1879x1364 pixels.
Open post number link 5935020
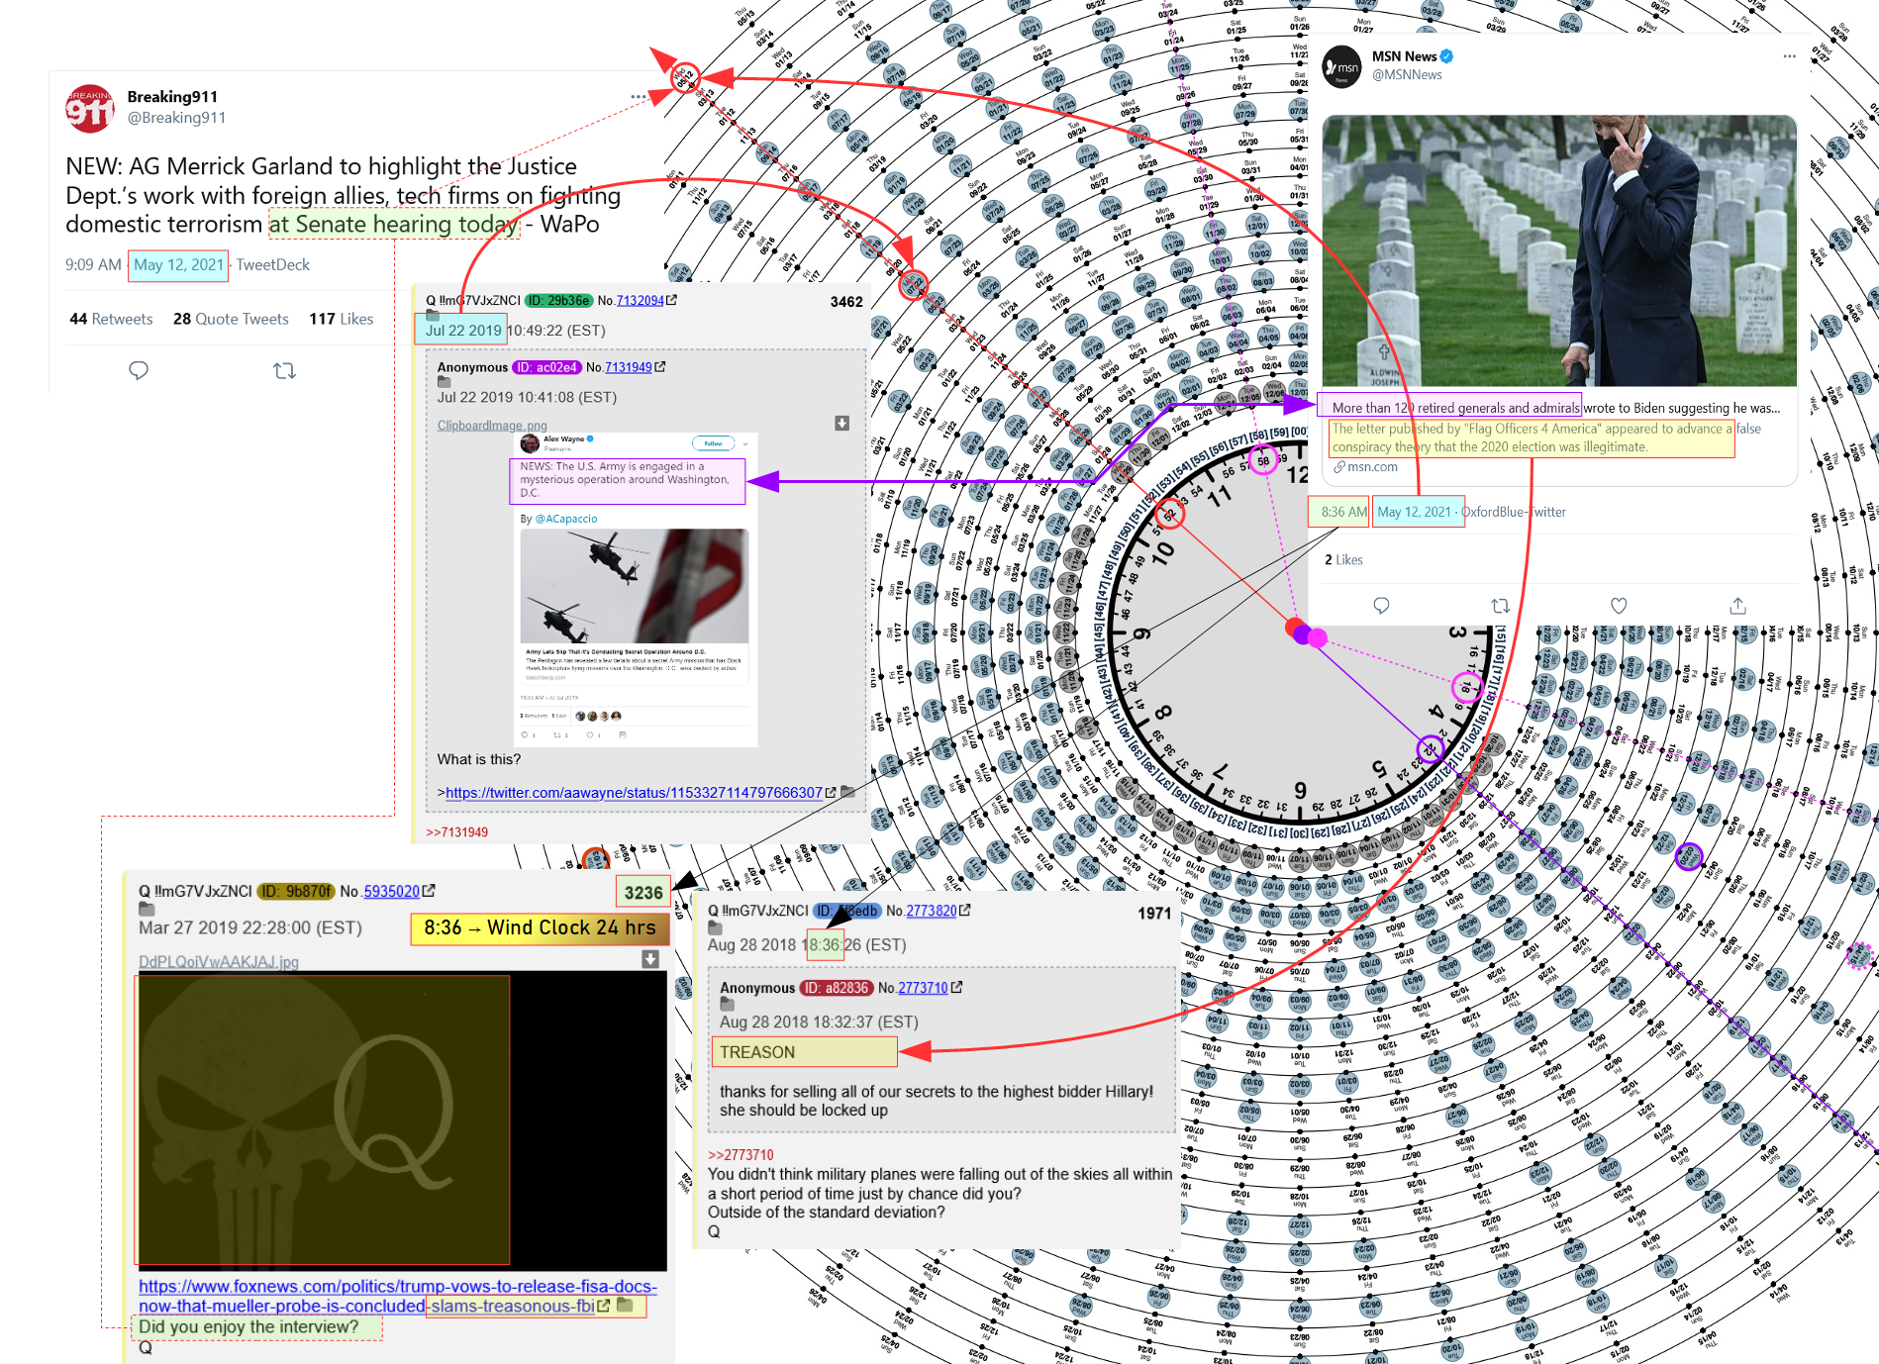tap(392, 891)
